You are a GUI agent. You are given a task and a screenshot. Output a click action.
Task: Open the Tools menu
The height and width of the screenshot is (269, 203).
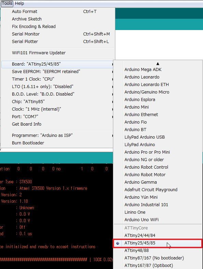point(7,3)
